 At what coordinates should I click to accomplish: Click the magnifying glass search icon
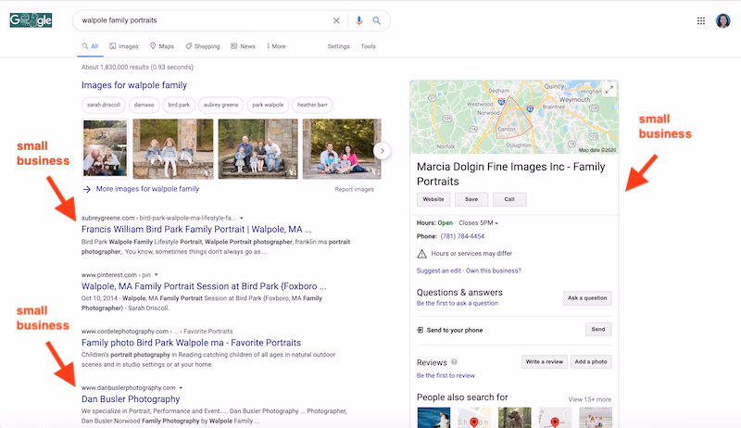377,20
